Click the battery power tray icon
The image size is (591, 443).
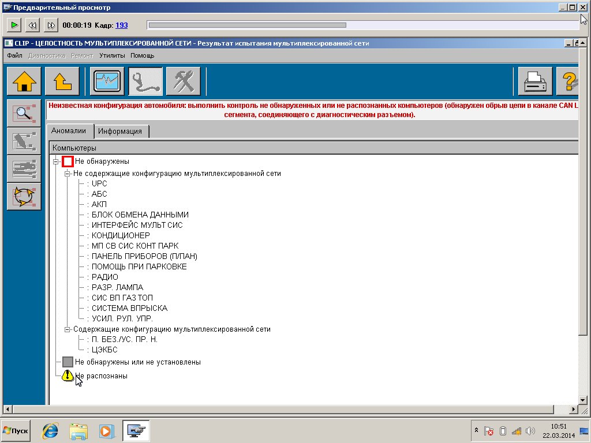click(503, 431)
